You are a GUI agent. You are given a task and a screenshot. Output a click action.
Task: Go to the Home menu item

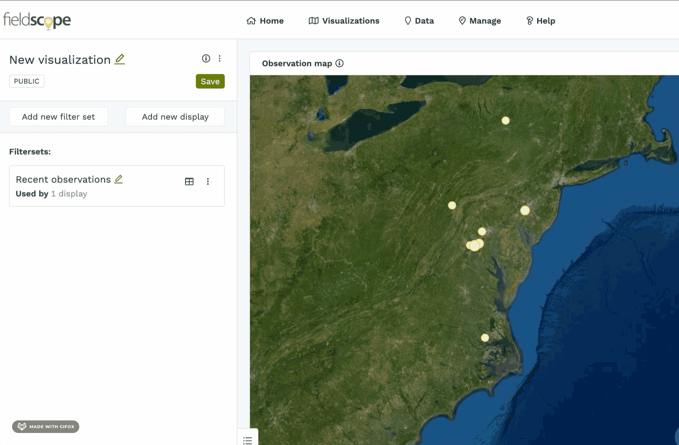coord(265,21)
